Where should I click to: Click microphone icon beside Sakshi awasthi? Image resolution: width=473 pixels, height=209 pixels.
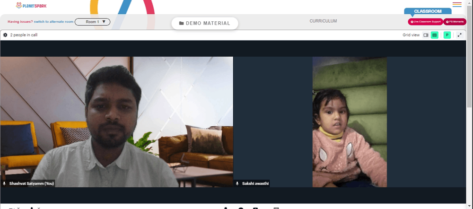237,183
